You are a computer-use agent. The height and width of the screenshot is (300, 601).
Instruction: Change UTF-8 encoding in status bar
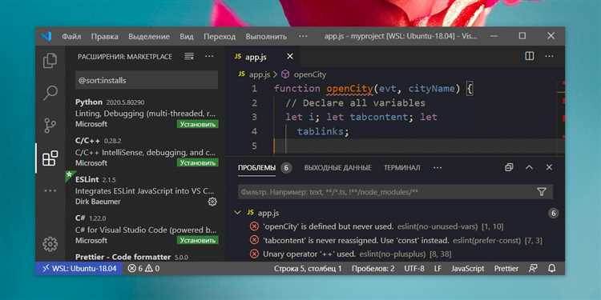pos(414,269)
